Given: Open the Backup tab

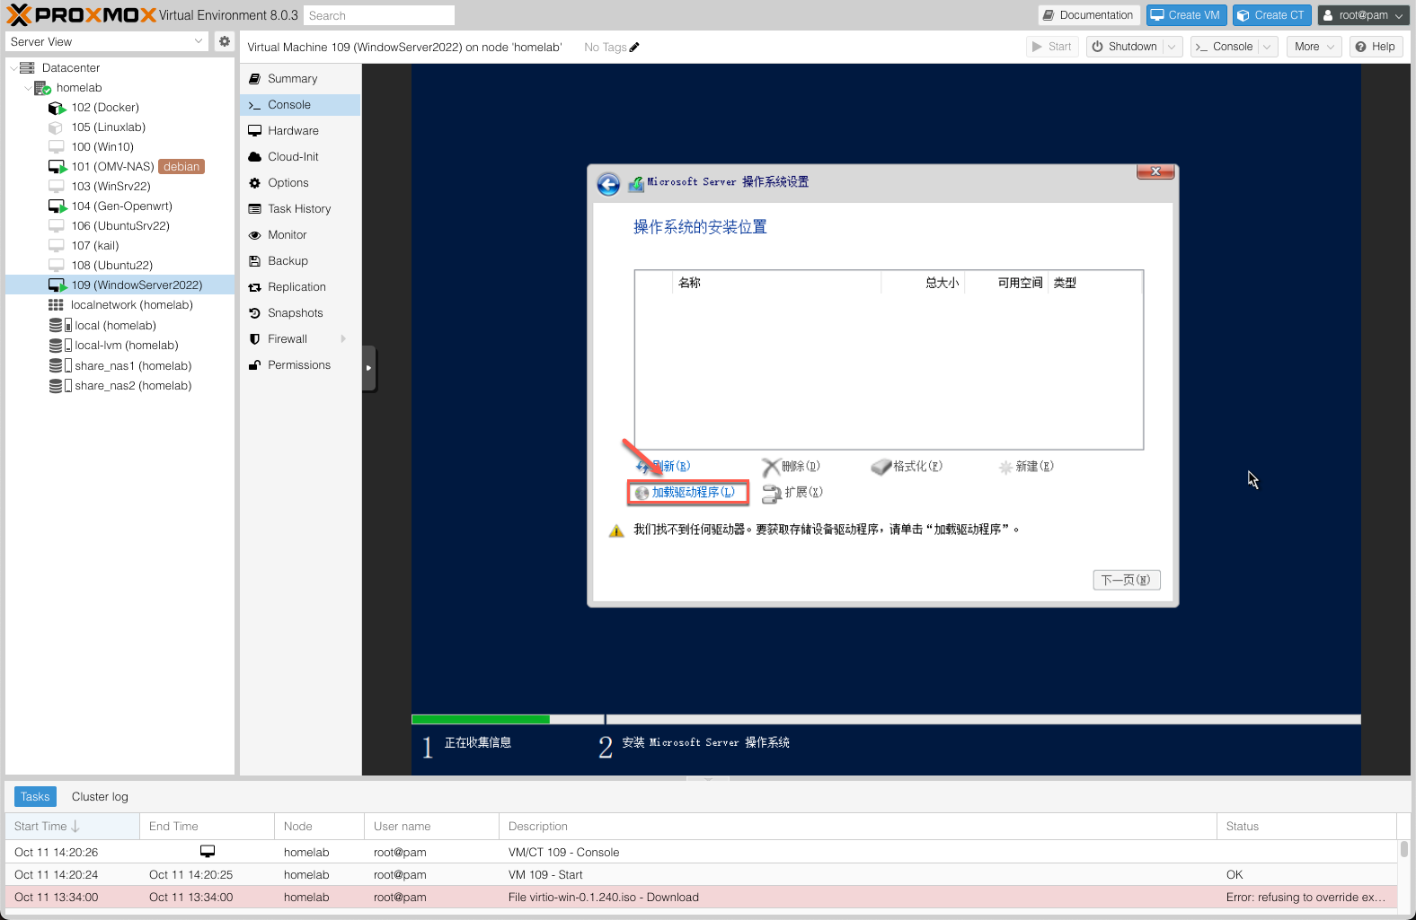Looking at the screenshot, I should 300,261.
